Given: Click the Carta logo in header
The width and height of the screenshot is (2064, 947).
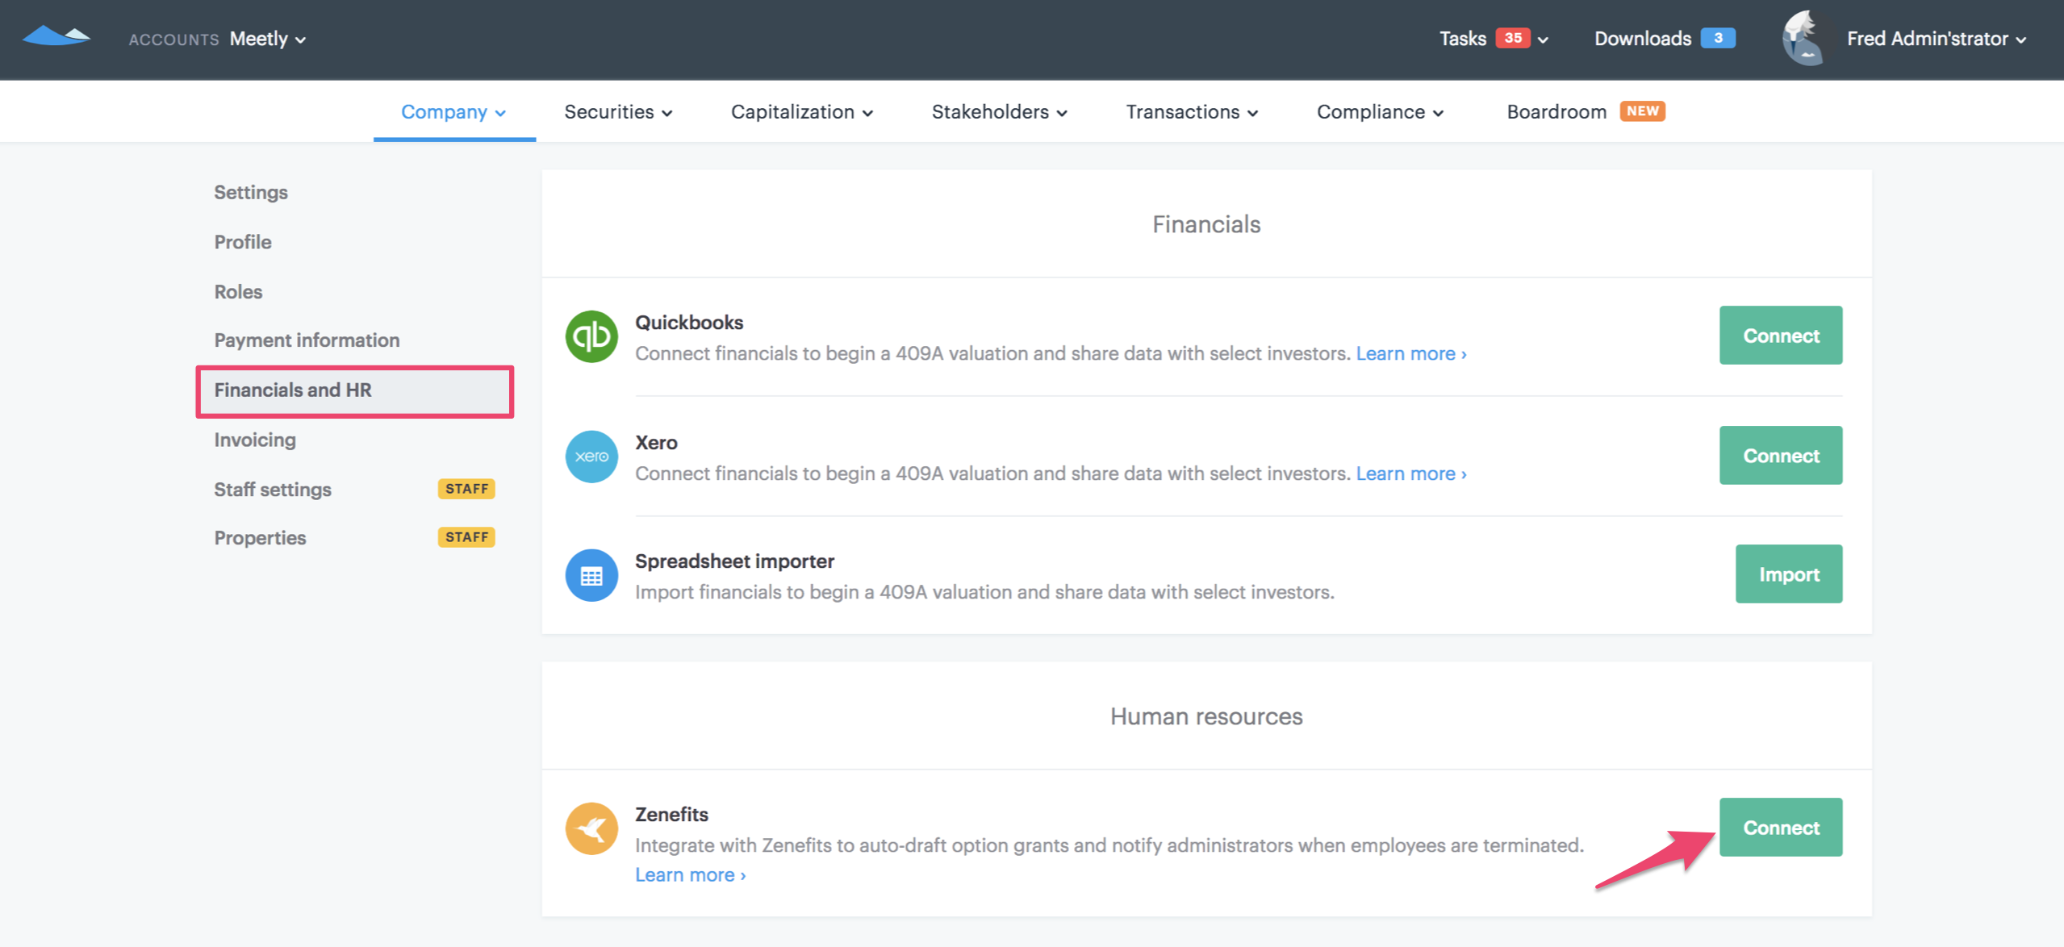Looking at the screenshot, I should pyautogui.click(x=56, y=36).
